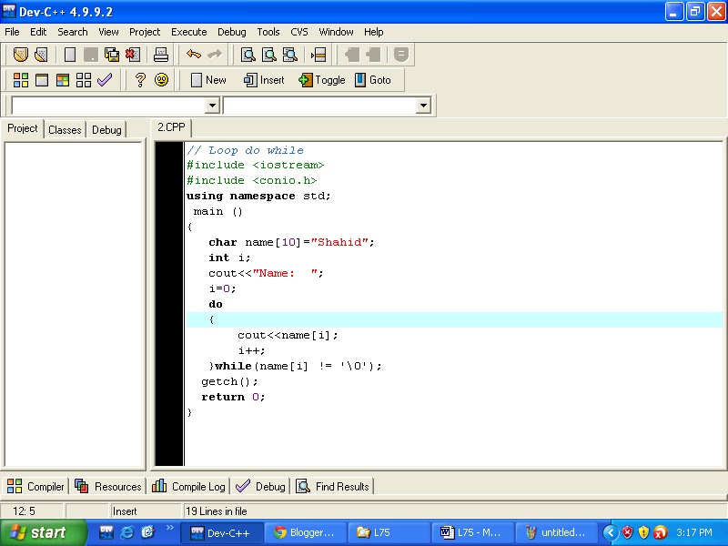728x546 pixels.
Task: Switch to the Debug tab in left panel
Action: [106, 130]
